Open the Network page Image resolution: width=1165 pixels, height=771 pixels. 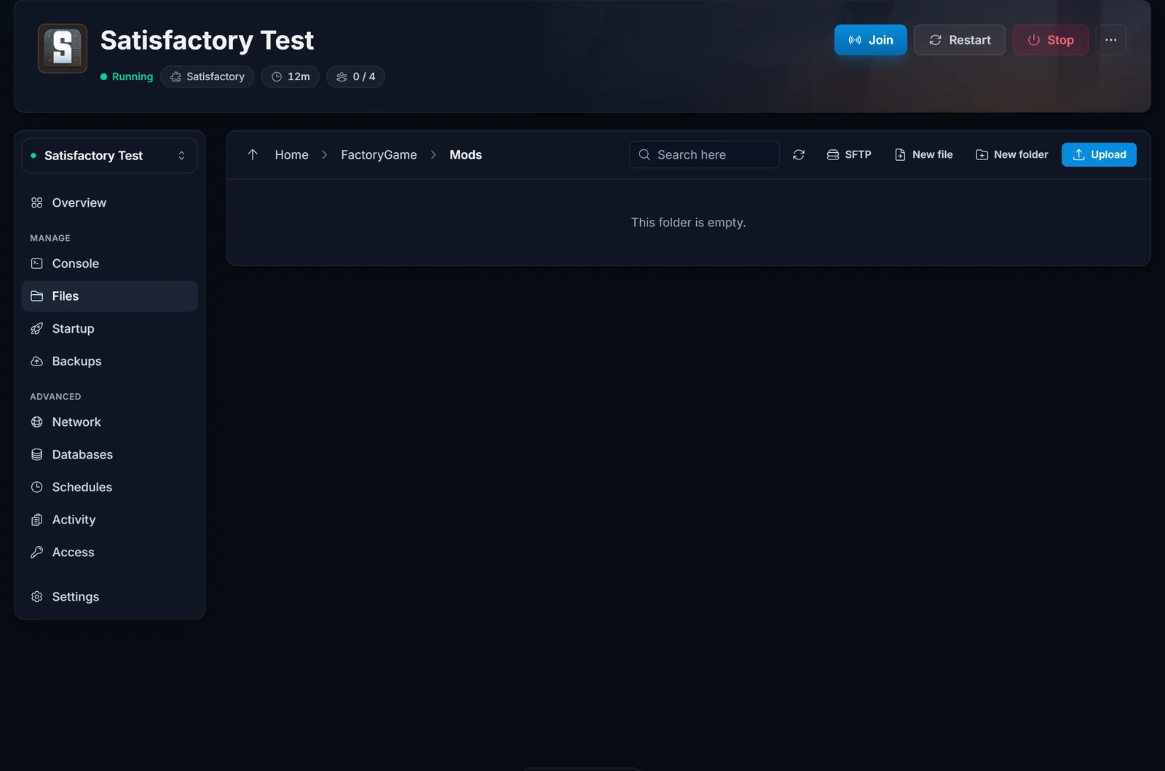tap(109, 422)
